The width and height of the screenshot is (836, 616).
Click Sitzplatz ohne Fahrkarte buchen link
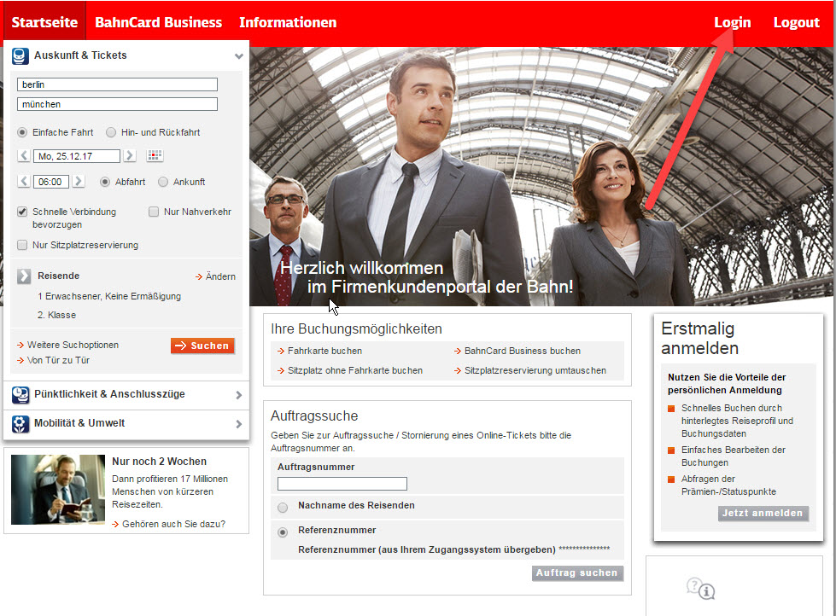point(350,370)
